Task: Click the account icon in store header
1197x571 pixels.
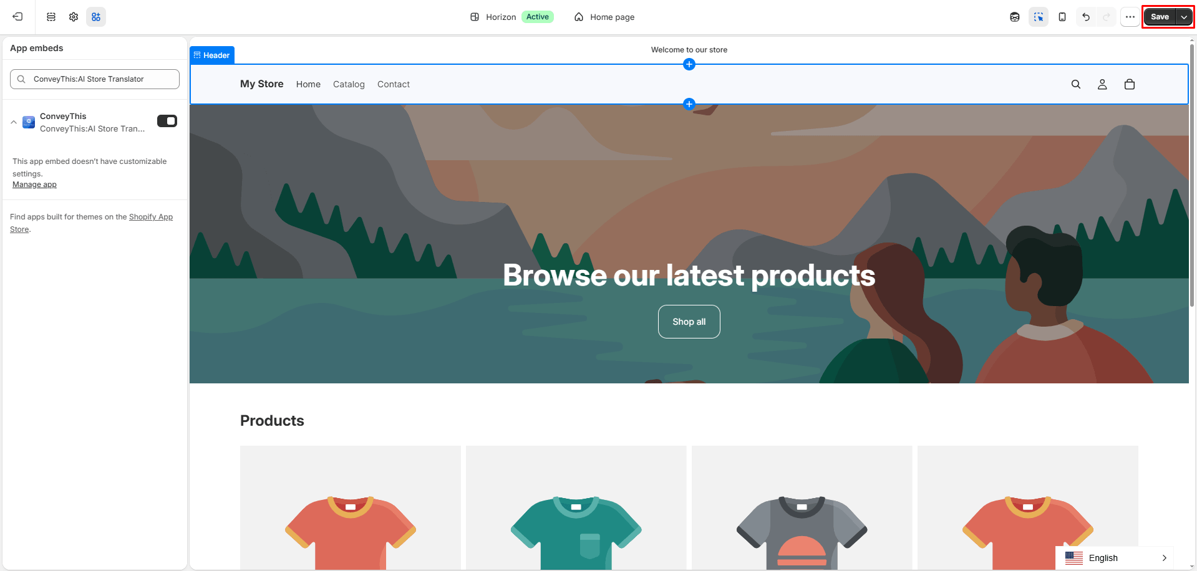Action: pyautogui.click(x=1102, y=84)
